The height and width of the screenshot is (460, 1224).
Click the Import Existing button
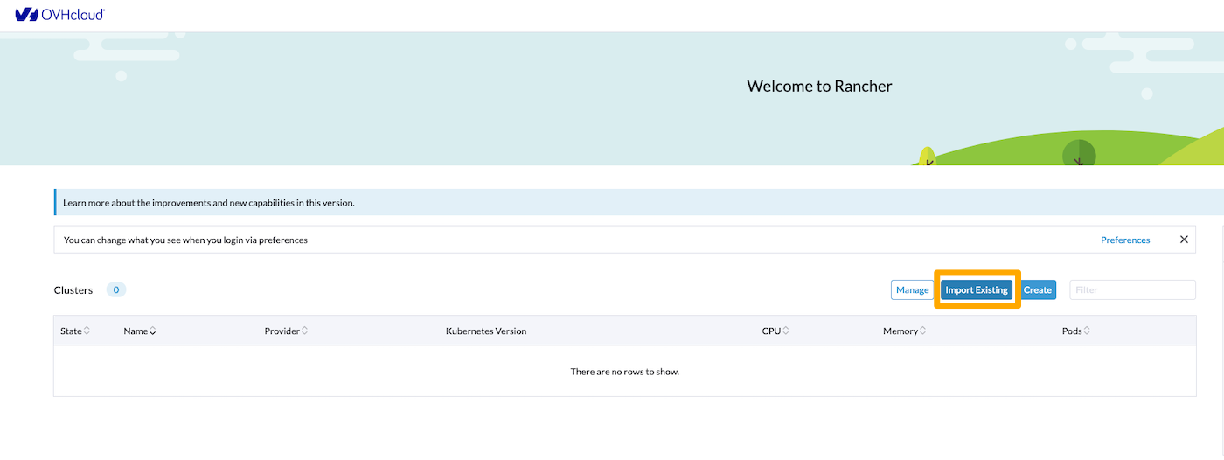click(x=977, y=290)
